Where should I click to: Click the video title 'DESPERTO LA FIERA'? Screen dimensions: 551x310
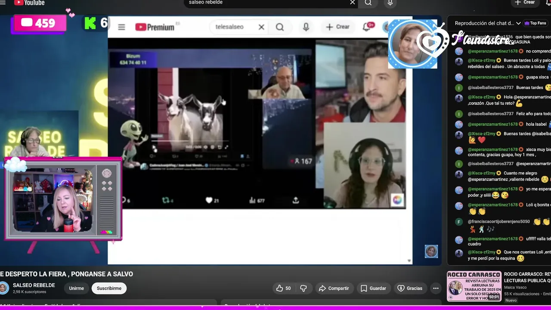point(67,274)
